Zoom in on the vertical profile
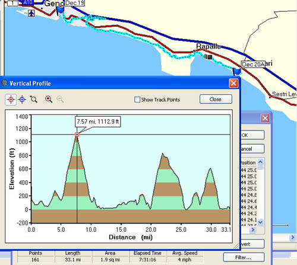 (x=49, y=99)
